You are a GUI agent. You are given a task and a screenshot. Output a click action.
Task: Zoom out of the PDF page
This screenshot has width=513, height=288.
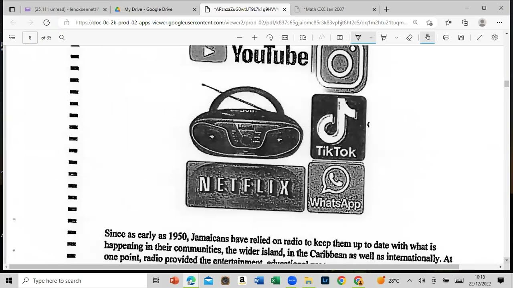click(240, 38)
